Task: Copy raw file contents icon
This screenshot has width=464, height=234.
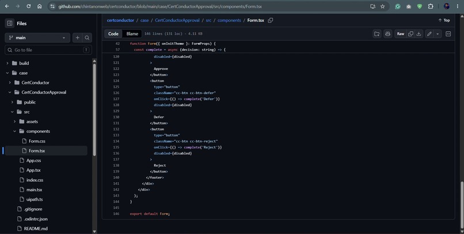Action: (x=410, y=34)
